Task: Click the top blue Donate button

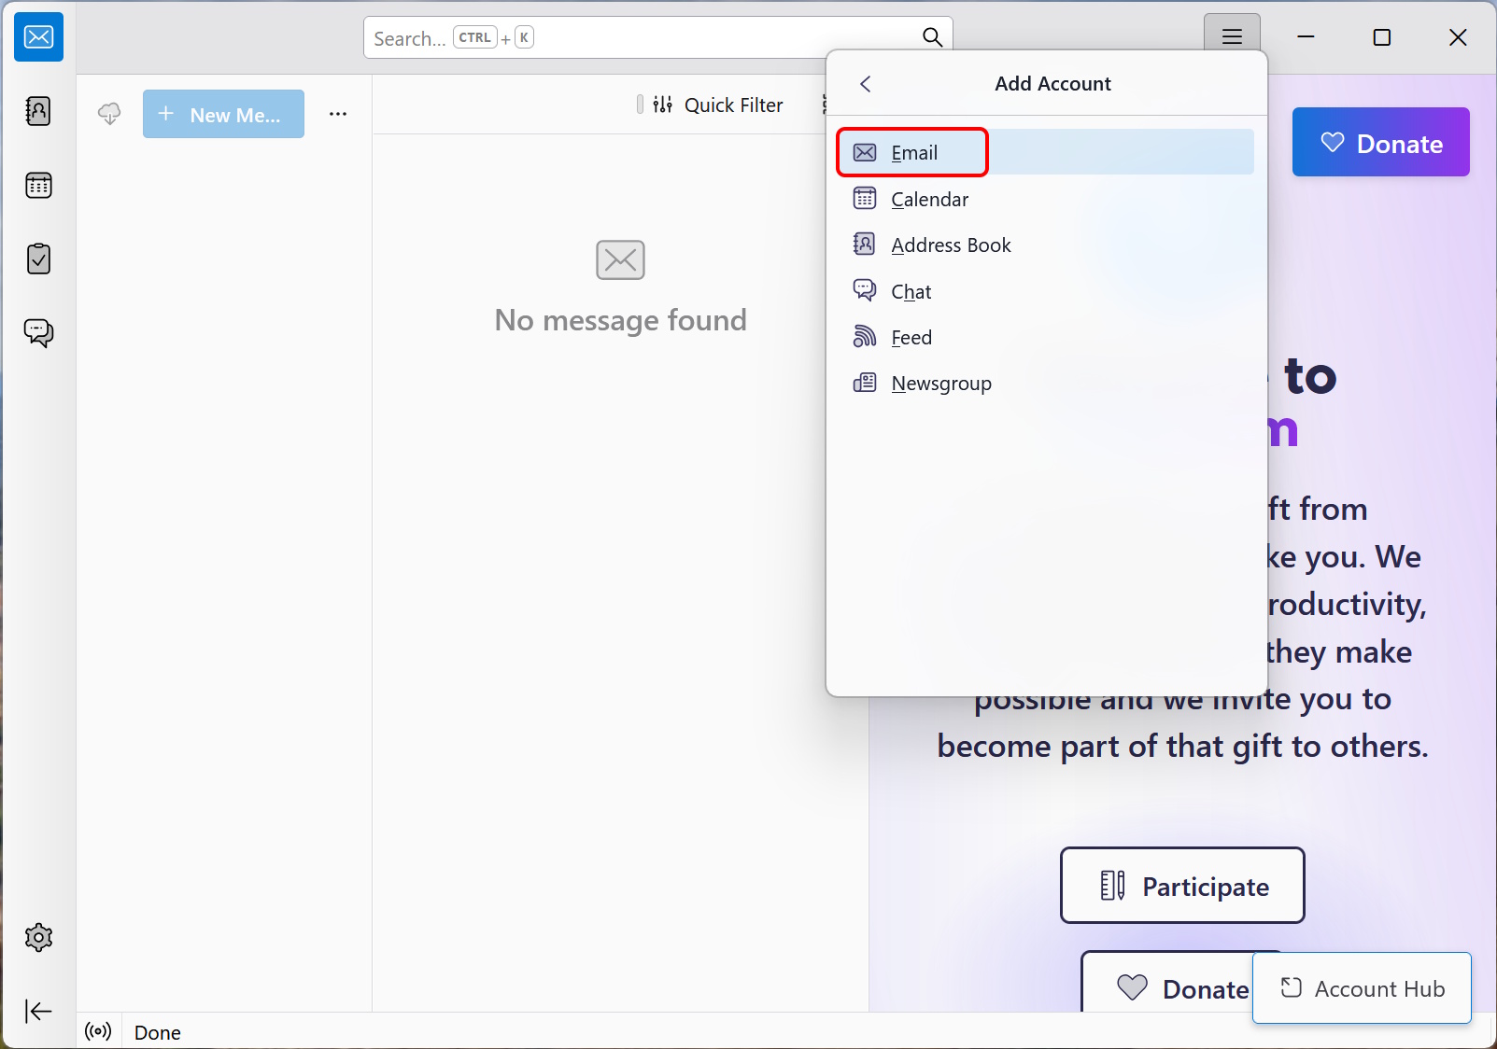Action: coord(1380,142)
